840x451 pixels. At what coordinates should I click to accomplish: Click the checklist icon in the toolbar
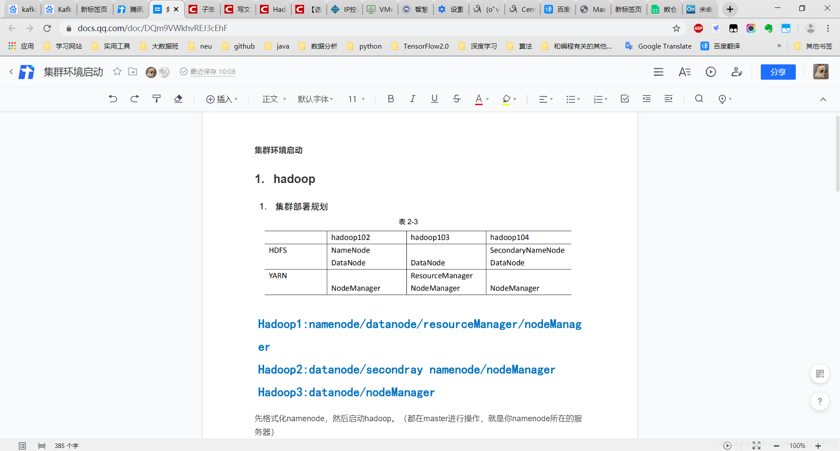tap(625, 99)
